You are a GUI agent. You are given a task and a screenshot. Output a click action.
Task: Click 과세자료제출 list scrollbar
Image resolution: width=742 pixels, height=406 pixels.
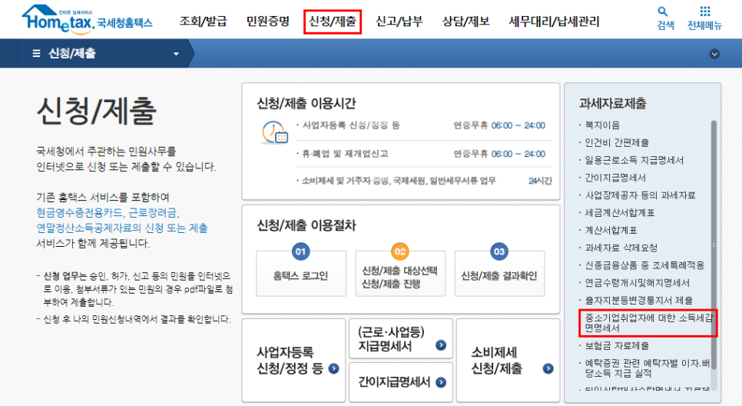pyautogui.click(x=714, y=245)
